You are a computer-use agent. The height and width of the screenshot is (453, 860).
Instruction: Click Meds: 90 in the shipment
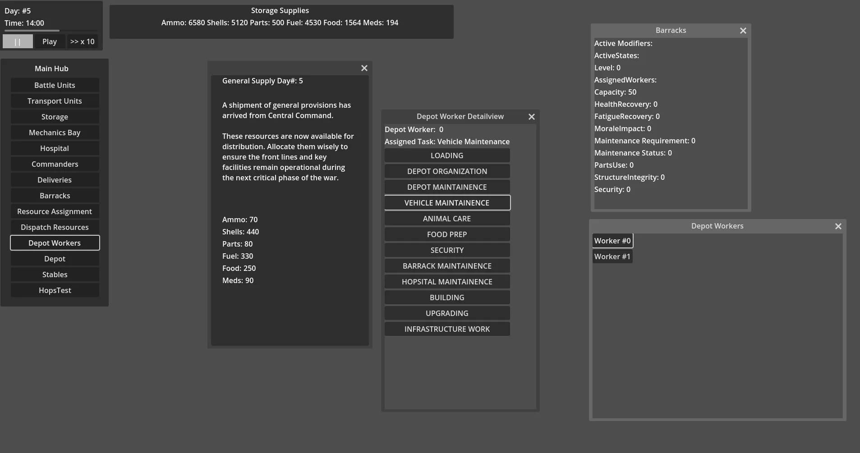(x=238, y=280)
